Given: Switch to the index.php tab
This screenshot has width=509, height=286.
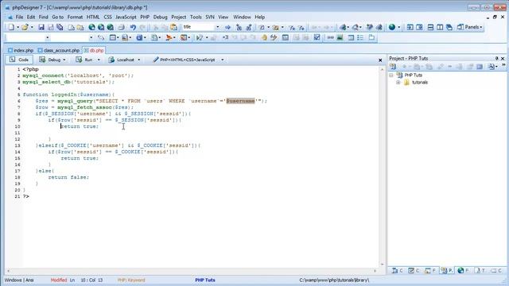Looking at the screenshot, I should 21,51.
